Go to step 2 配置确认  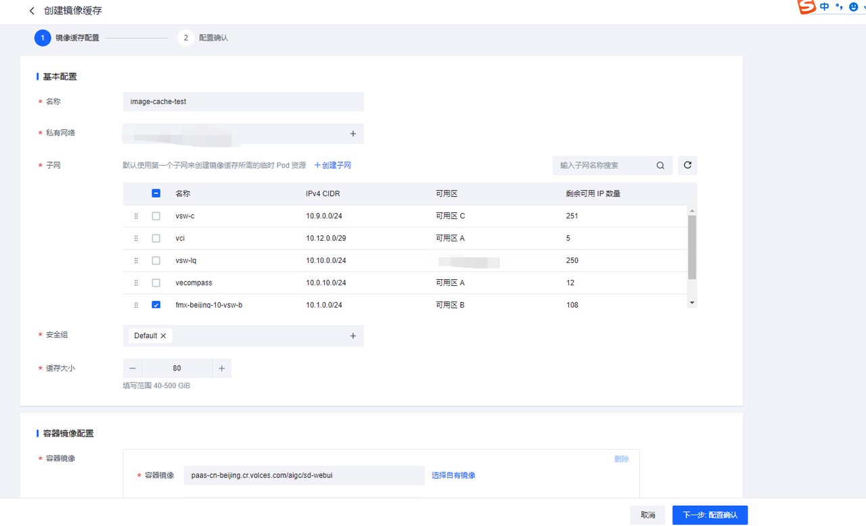[186, 38]
